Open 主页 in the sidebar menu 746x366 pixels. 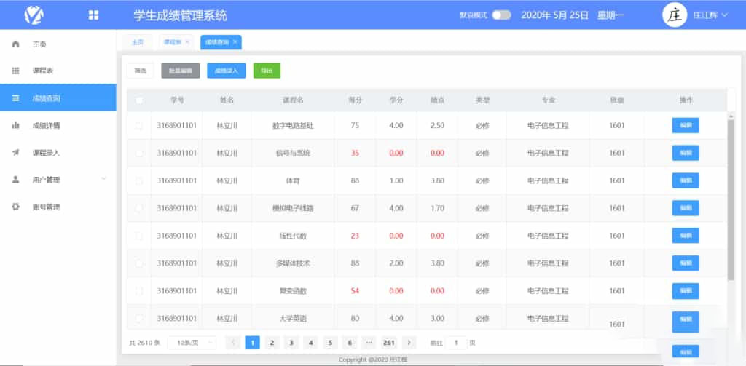(x=58, y=44)
